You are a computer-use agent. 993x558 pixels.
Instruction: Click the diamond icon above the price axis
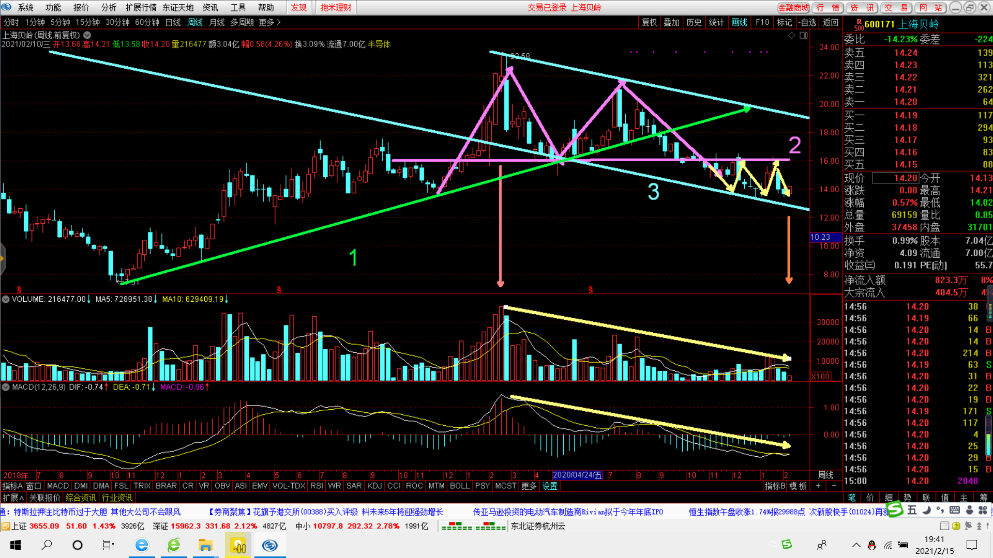click(791, 35)
